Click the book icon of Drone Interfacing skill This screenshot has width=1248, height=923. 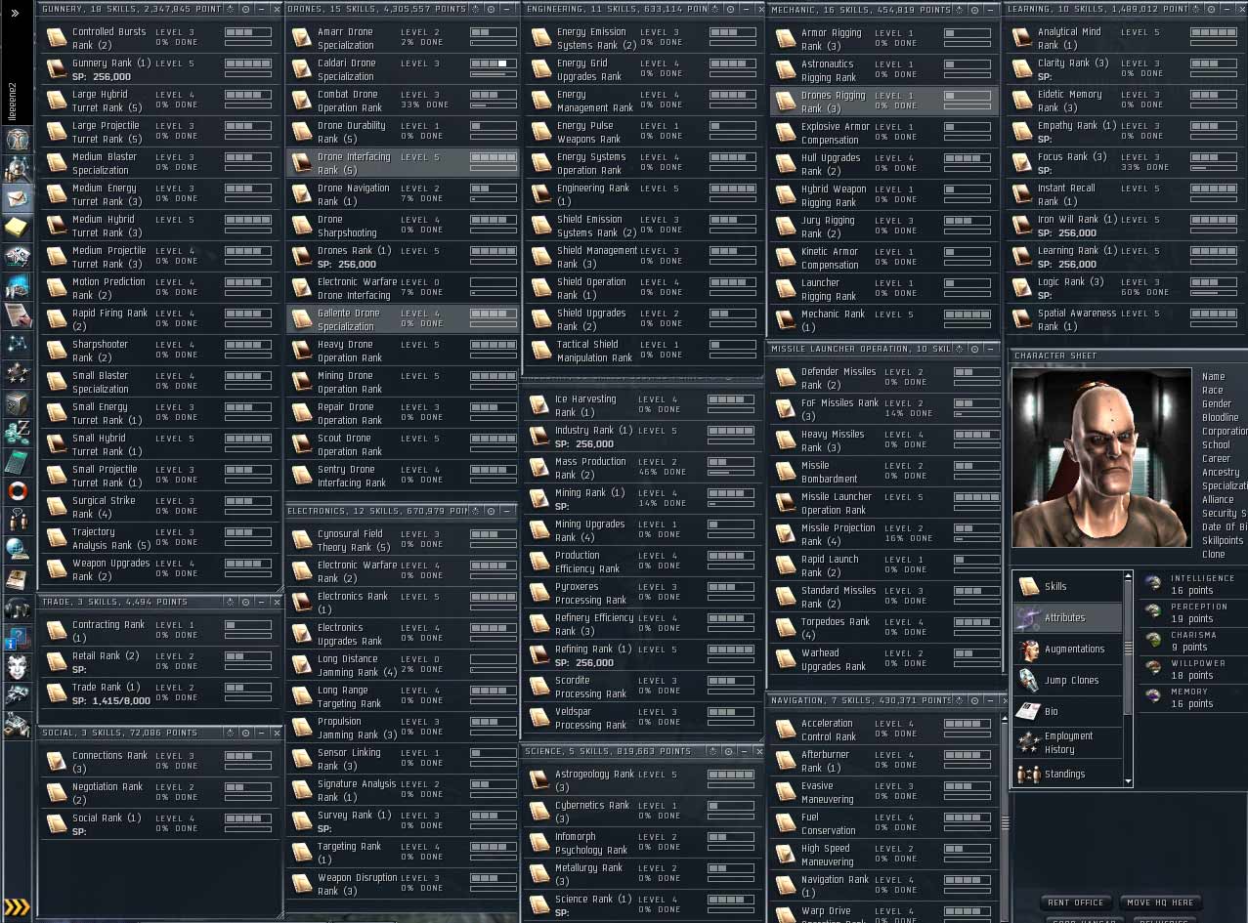302,163
